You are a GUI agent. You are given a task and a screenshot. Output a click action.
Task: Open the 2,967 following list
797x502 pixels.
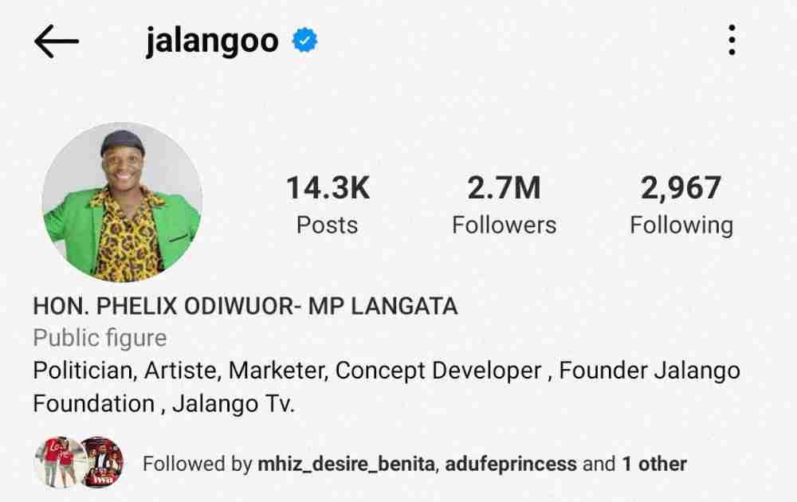[681, 188]
